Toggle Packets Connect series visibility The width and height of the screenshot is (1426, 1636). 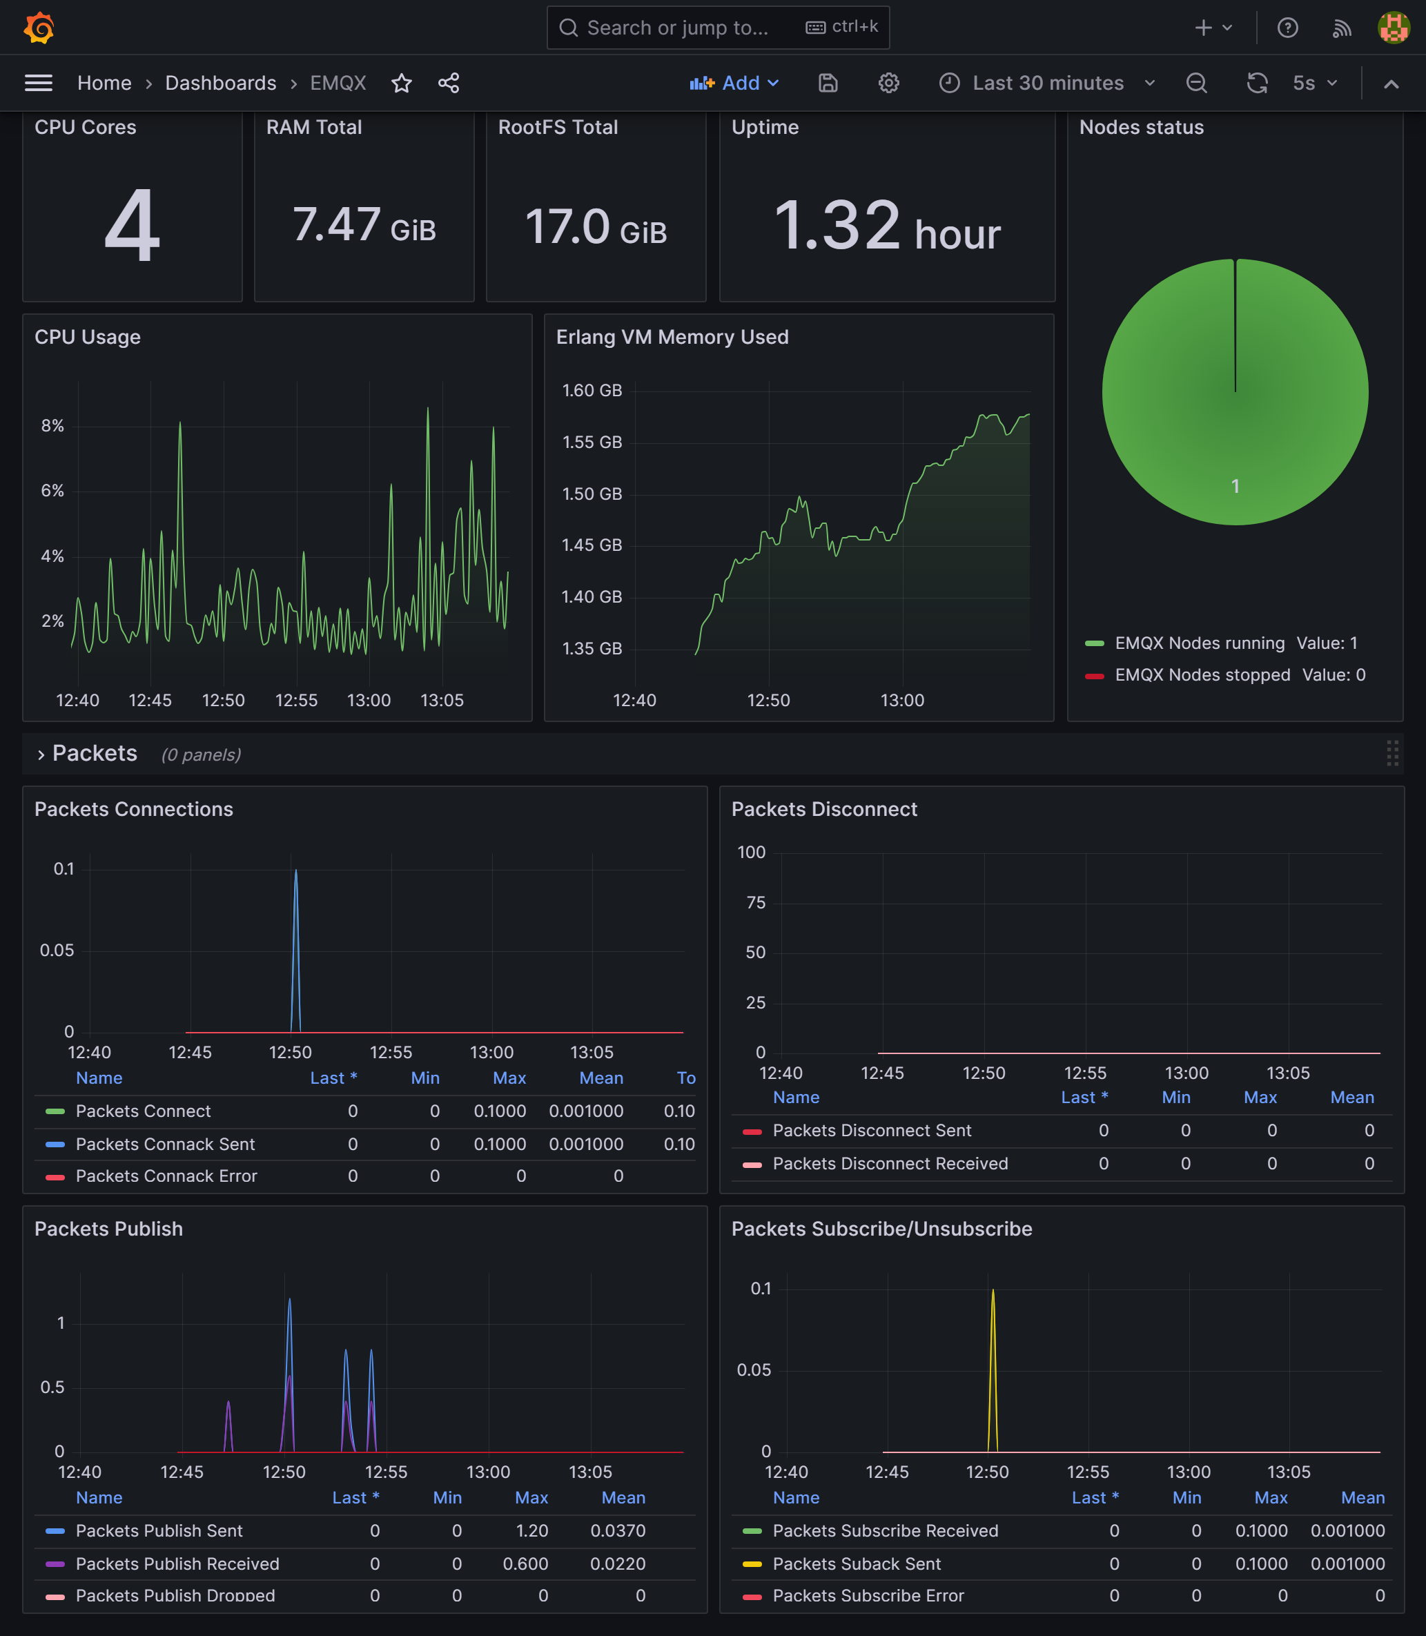click(x=144, y=1111)
